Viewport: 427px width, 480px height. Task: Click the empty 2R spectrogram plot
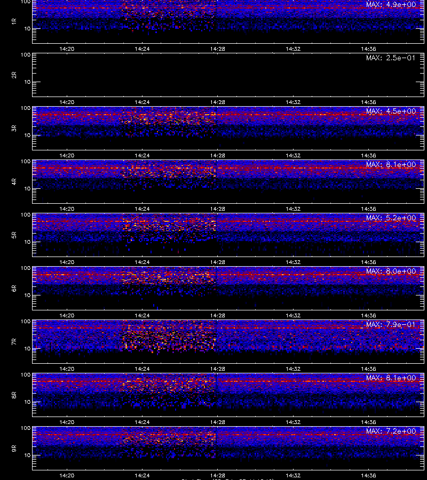(228, 75)
